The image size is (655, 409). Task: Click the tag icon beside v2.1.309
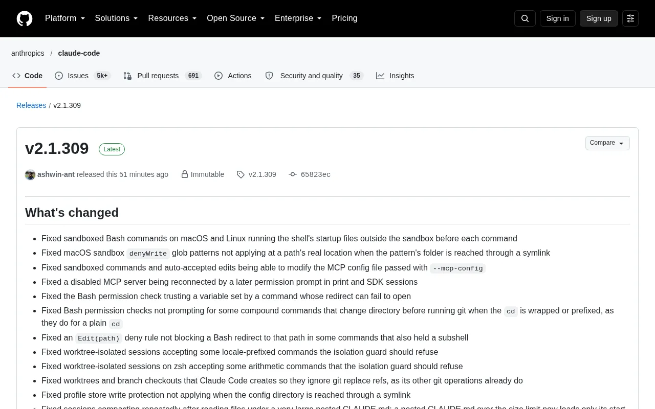pos(241,175)
